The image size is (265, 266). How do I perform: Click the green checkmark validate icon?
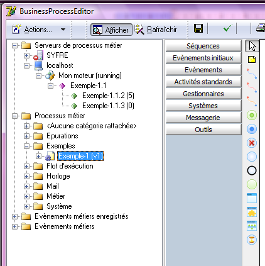[x=228, y=28]
